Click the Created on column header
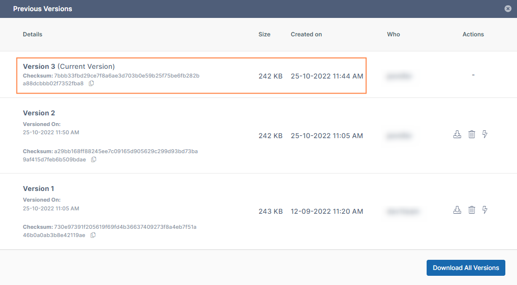Image resolution: width=517 pixels, height=285 pixels. tap(306, 34)
